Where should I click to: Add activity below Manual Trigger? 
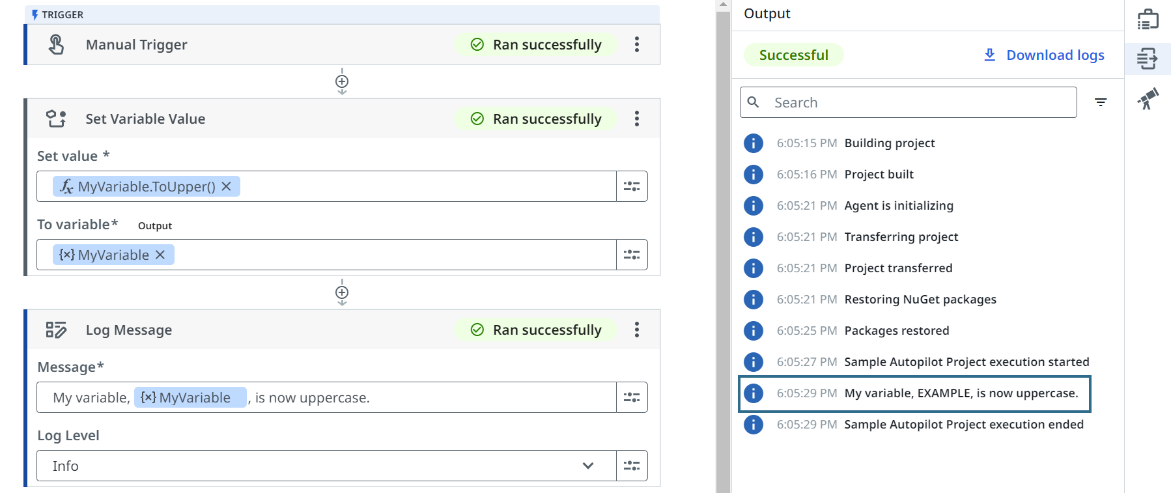[342, 81]
